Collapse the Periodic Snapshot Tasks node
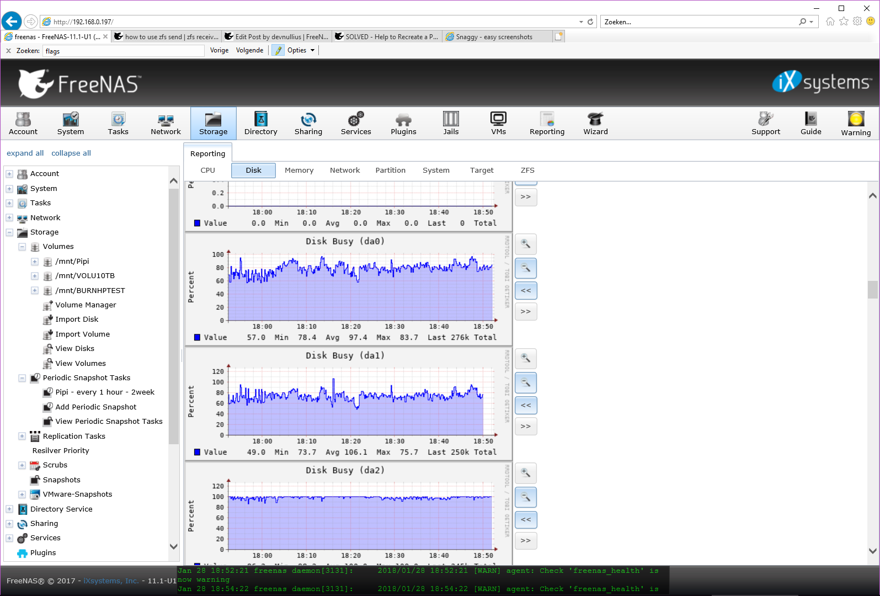 (22, 378)
